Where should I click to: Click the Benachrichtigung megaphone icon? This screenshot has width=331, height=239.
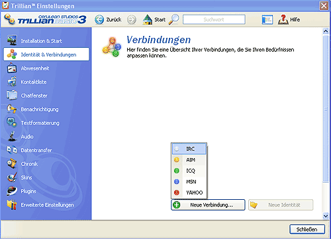pyautogui.click(x=12, y=109)
